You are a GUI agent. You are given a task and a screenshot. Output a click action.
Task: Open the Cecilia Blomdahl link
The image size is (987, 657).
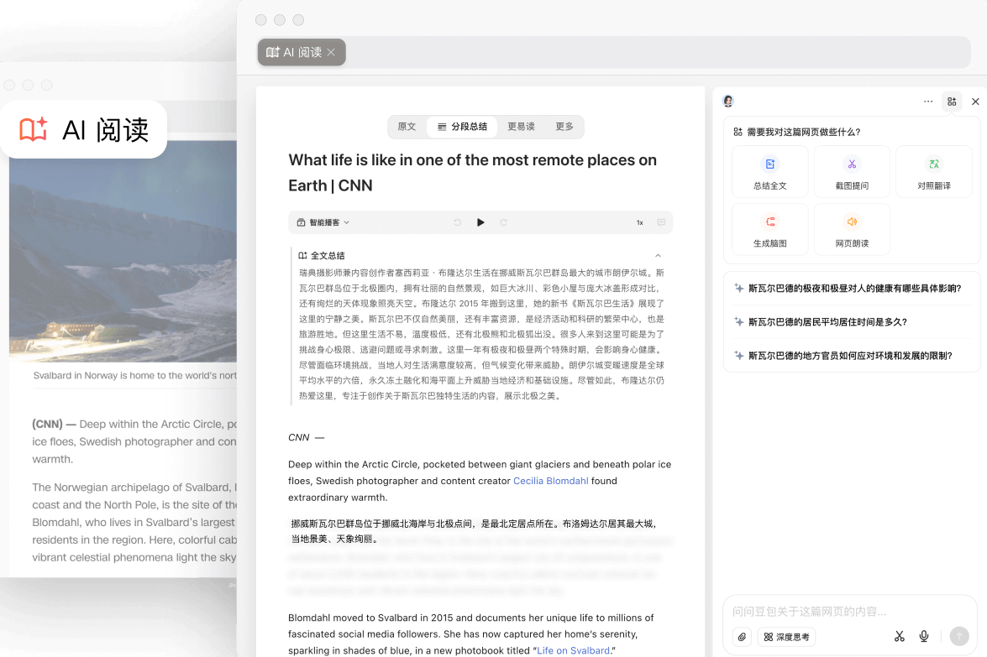(x=550, y=481)
